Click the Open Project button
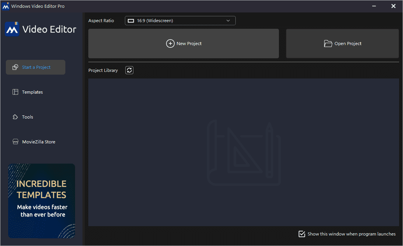The image size is (403, 246). [342, 44]
